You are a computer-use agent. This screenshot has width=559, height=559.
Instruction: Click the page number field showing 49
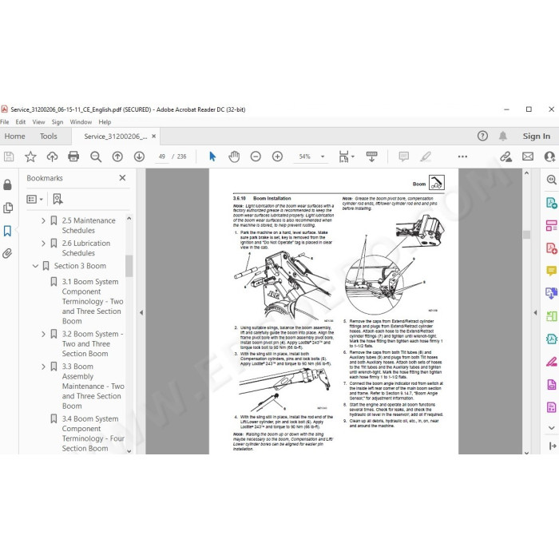(x=162, y=157)
